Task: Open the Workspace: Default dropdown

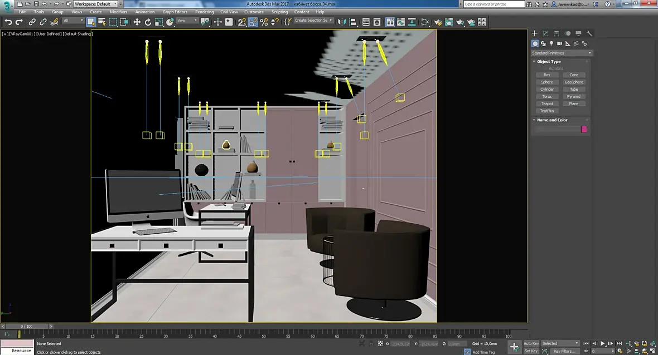Action: [x=95, y=4]
